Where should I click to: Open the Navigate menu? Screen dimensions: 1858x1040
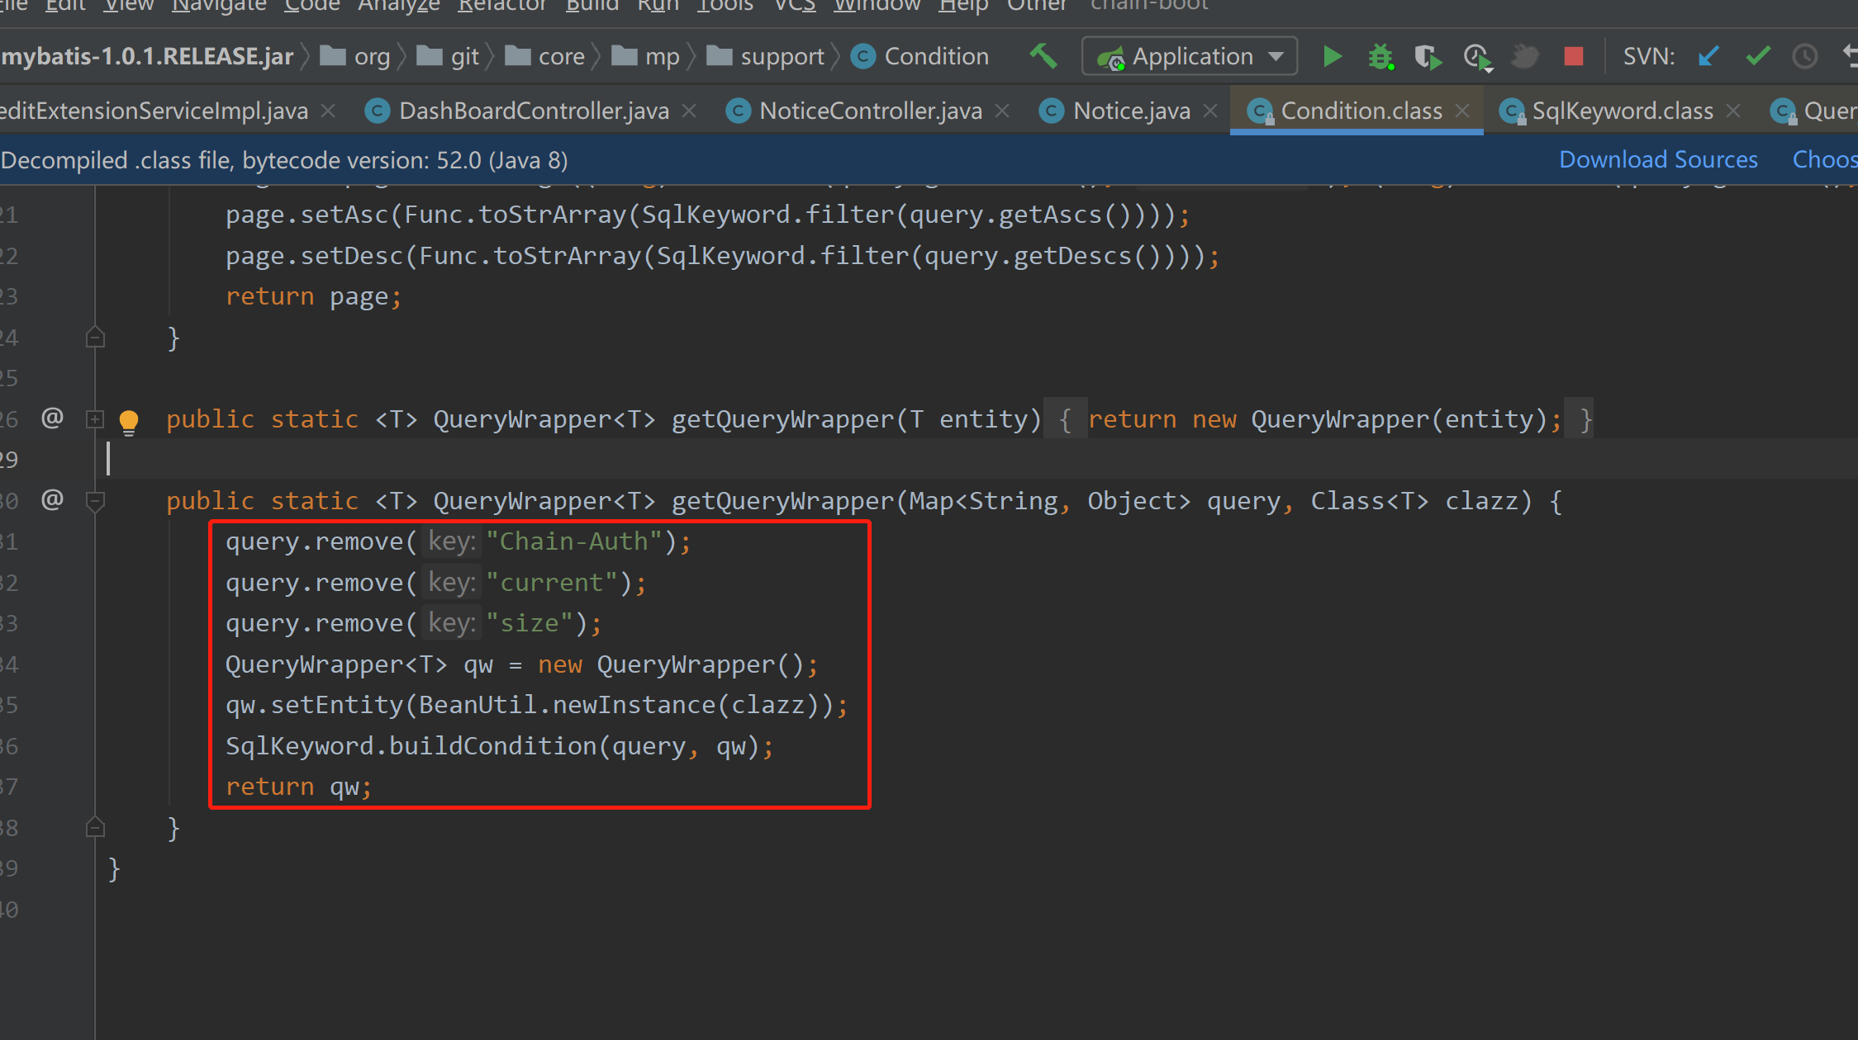pos(219,6)
